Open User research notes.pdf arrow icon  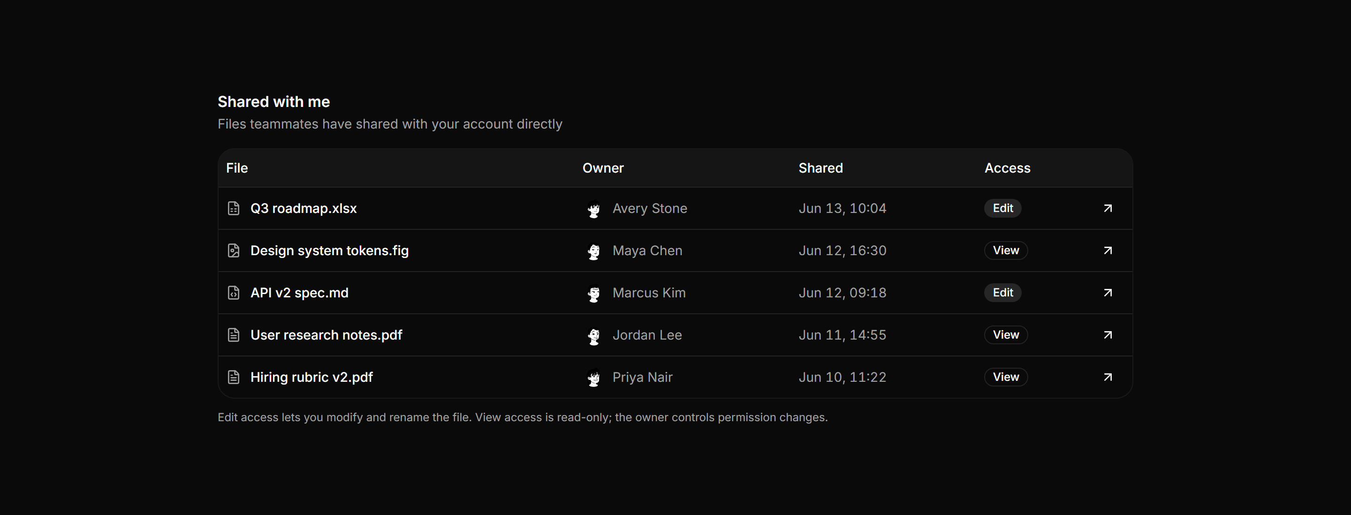pyautogui.click(x=1108, y=335)
